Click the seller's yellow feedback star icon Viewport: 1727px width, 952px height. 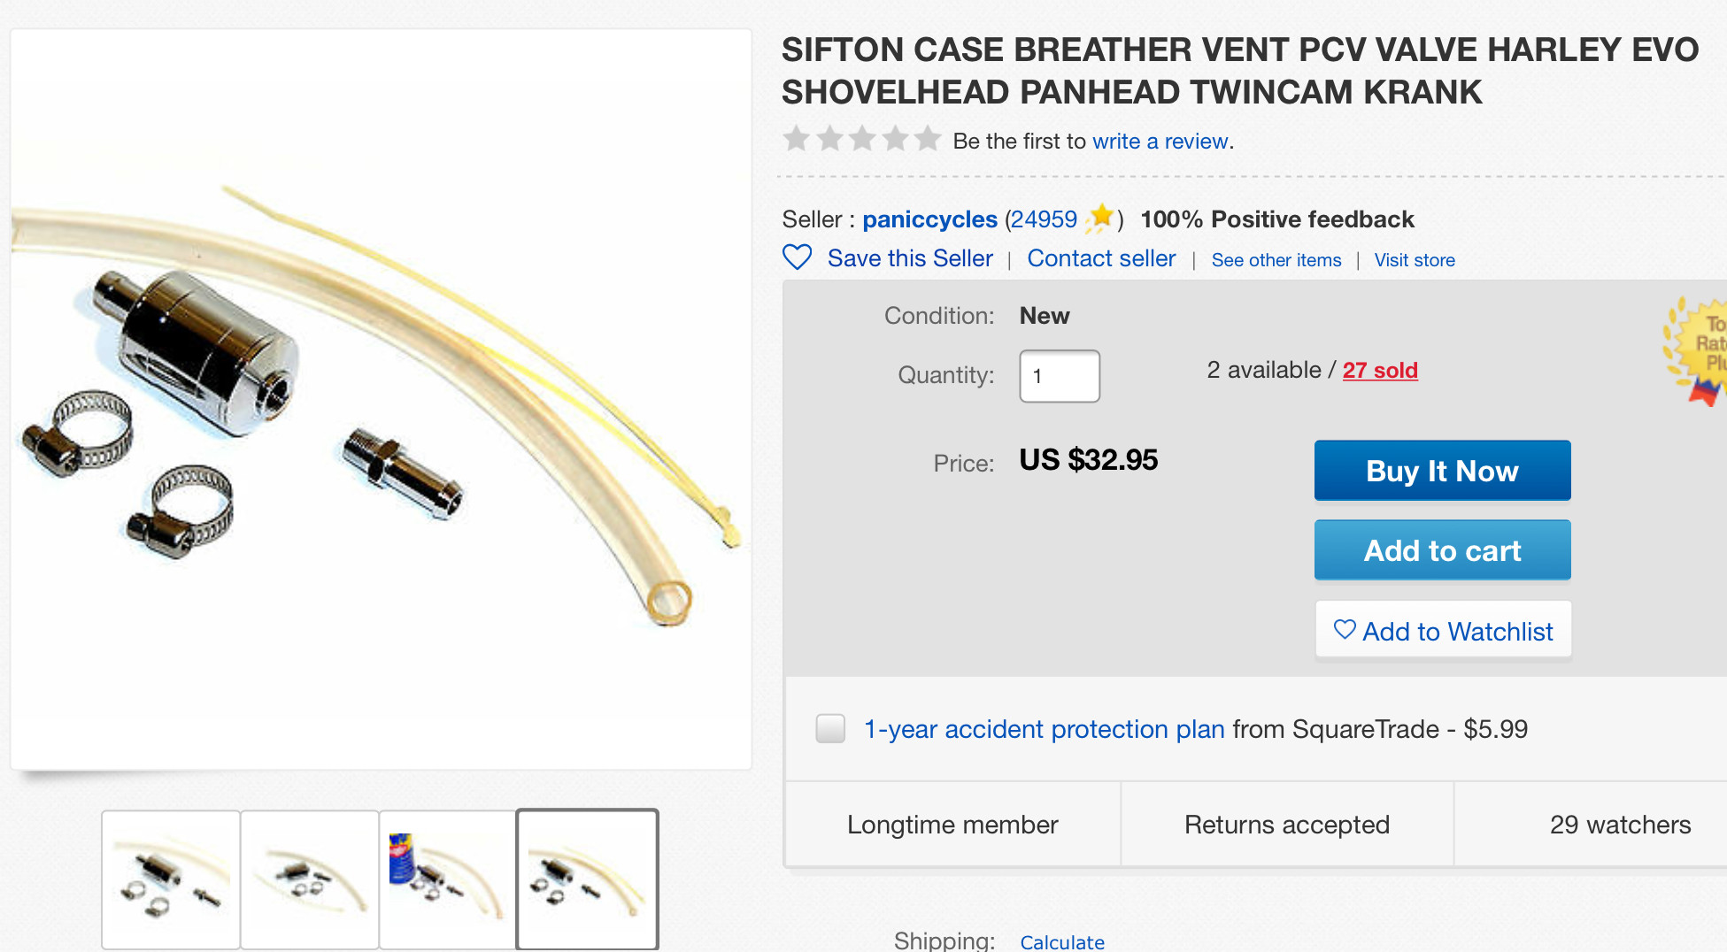tap(1100, 218)
